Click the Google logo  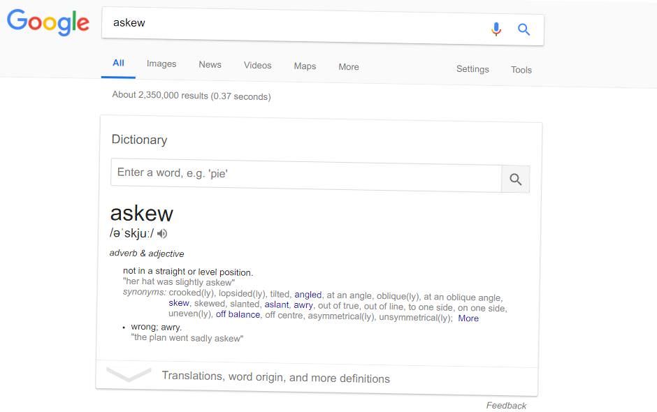[48, 22]
